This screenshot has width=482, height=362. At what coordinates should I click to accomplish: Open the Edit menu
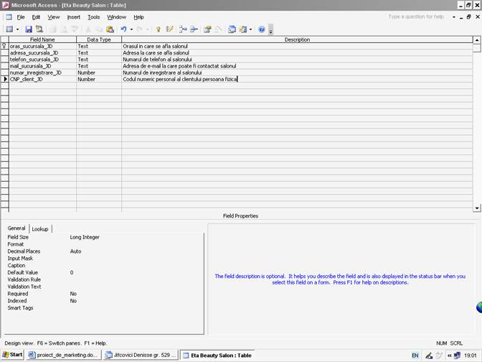click(x=36, y=17)
